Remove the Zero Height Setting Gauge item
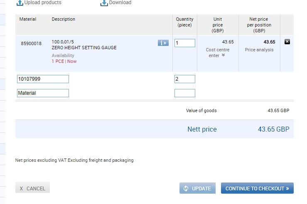 tap(287, 41)
